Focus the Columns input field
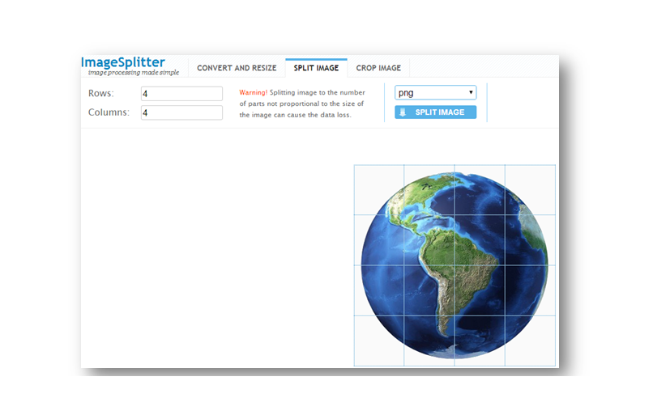653x419 pixels. click(181, 112)
